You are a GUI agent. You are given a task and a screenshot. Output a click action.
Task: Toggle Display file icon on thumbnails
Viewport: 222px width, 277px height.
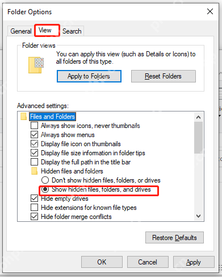pyautogui.click(x=34, y=144)
